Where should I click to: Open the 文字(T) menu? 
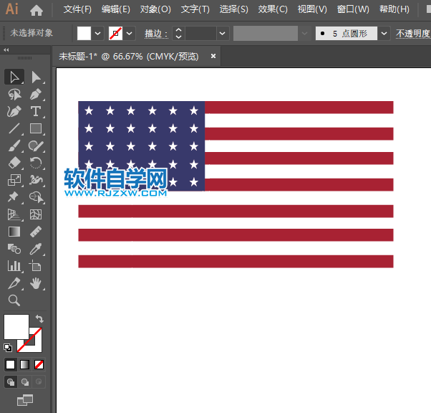195,9
